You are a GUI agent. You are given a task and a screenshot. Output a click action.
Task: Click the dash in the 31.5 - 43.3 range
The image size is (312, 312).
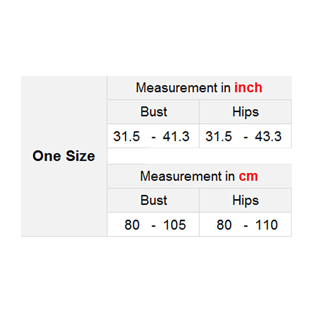coord(246,137)
